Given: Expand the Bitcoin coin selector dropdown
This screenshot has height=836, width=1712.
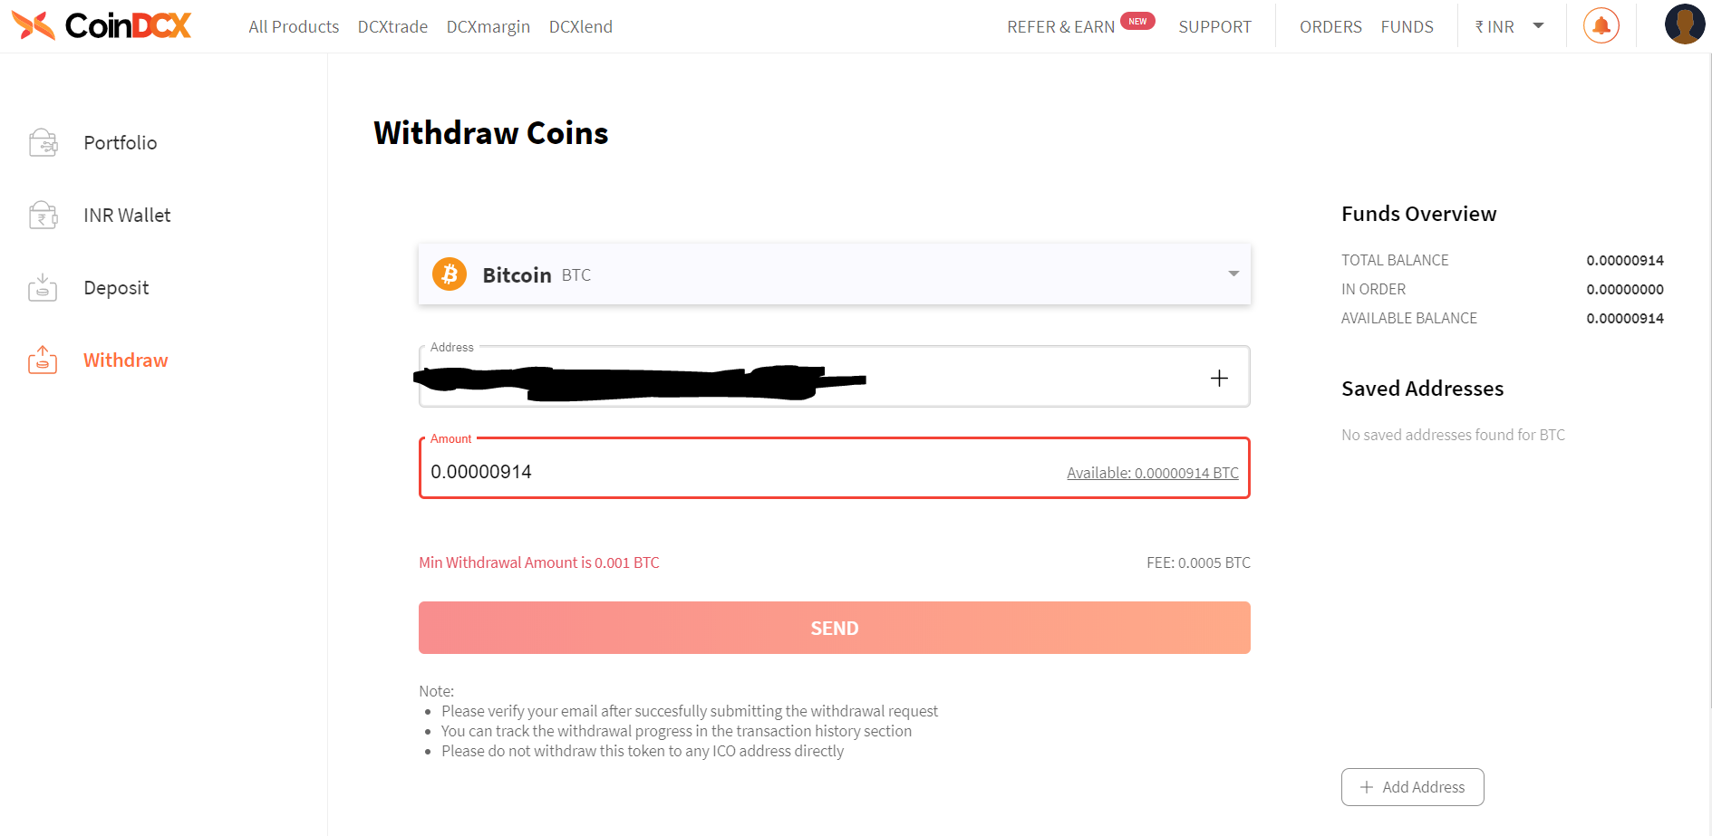Looking at the screenshot, I should click(1233, 274).
